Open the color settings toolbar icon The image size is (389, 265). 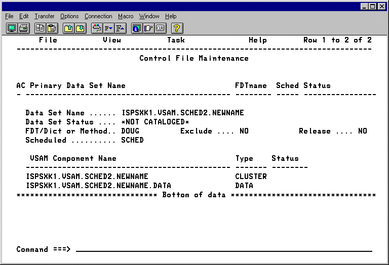tap(97, 28)
